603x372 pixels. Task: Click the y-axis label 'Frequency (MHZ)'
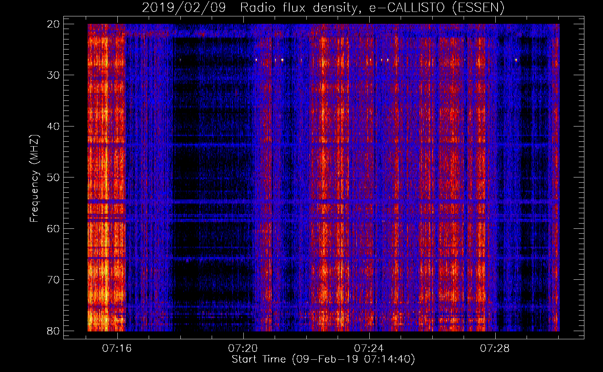tap(34, 179)
